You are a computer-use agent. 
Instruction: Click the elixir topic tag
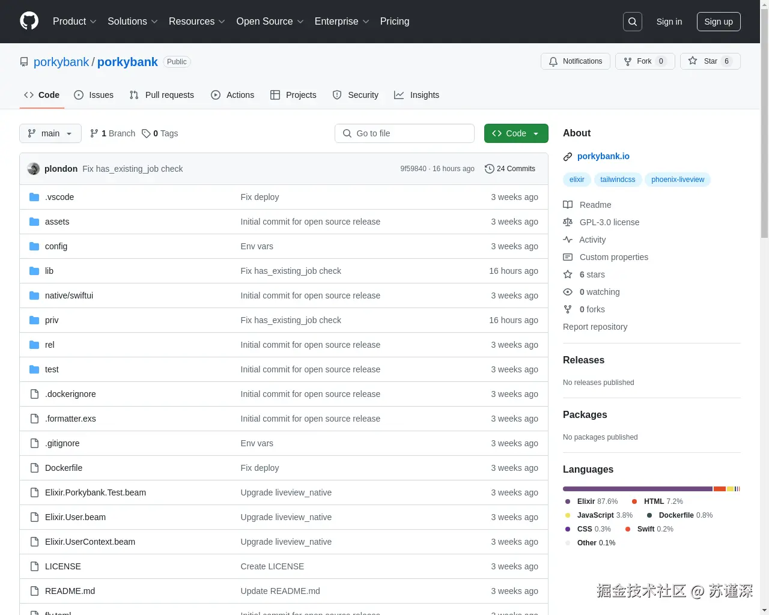pyautogui.click(x=577, y=180)
